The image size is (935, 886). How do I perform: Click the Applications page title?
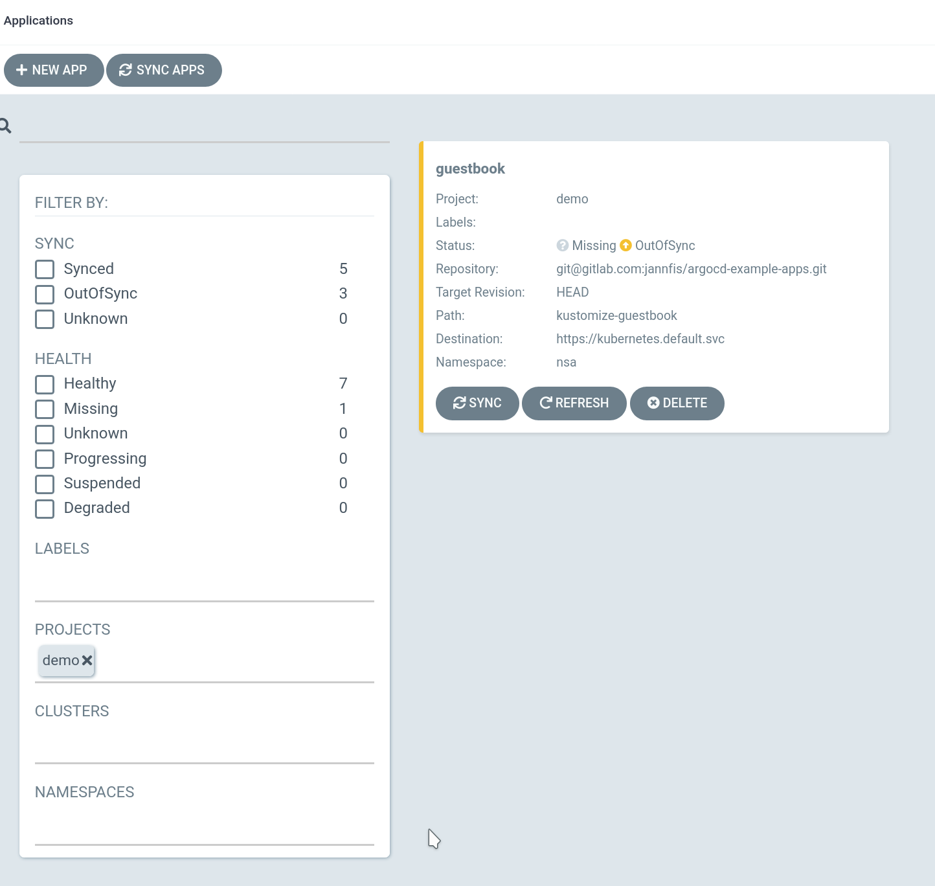[38, 21]
